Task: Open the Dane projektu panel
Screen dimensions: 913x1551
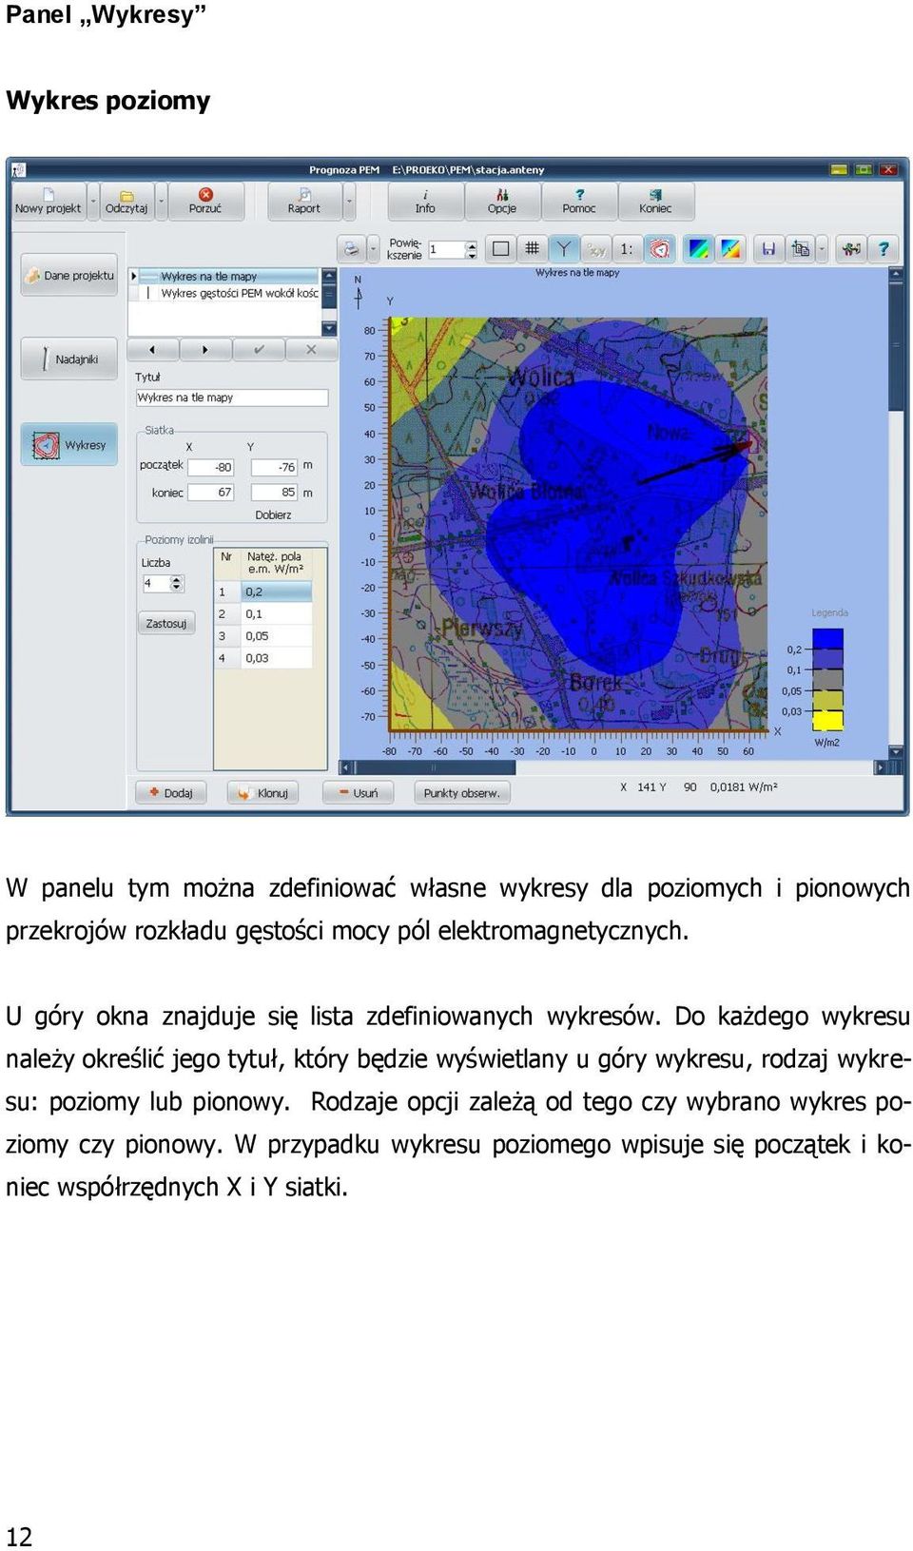Action: click(69, 276)
